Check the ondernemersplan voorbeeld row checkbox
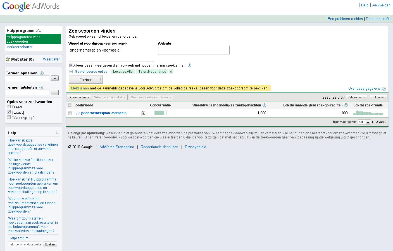 click(x=70, y=113)
